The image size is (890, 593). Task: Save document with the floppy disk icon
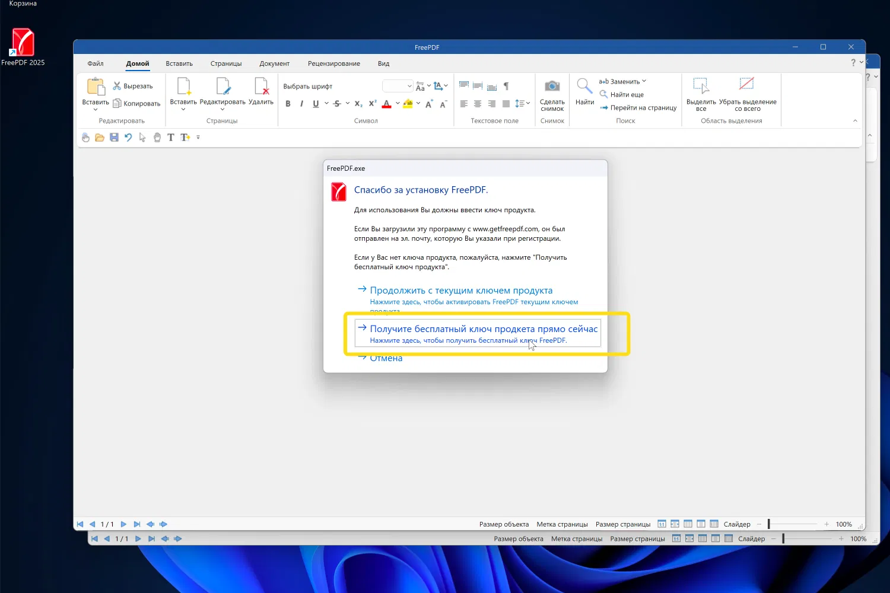pyautogui.click(x=114, y=138)
